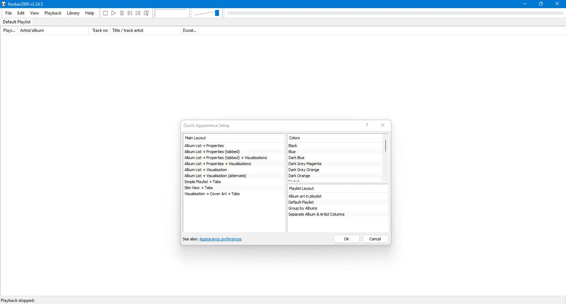Open the Appearance preferences link
This screenshot has width=566, height=304.
click(x=220, y=239)
